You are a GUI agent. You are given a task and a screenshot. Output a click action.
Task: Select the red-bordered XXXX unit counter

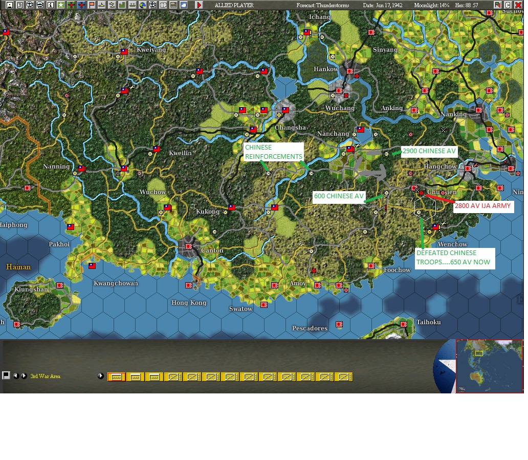[x=117, y=377]
